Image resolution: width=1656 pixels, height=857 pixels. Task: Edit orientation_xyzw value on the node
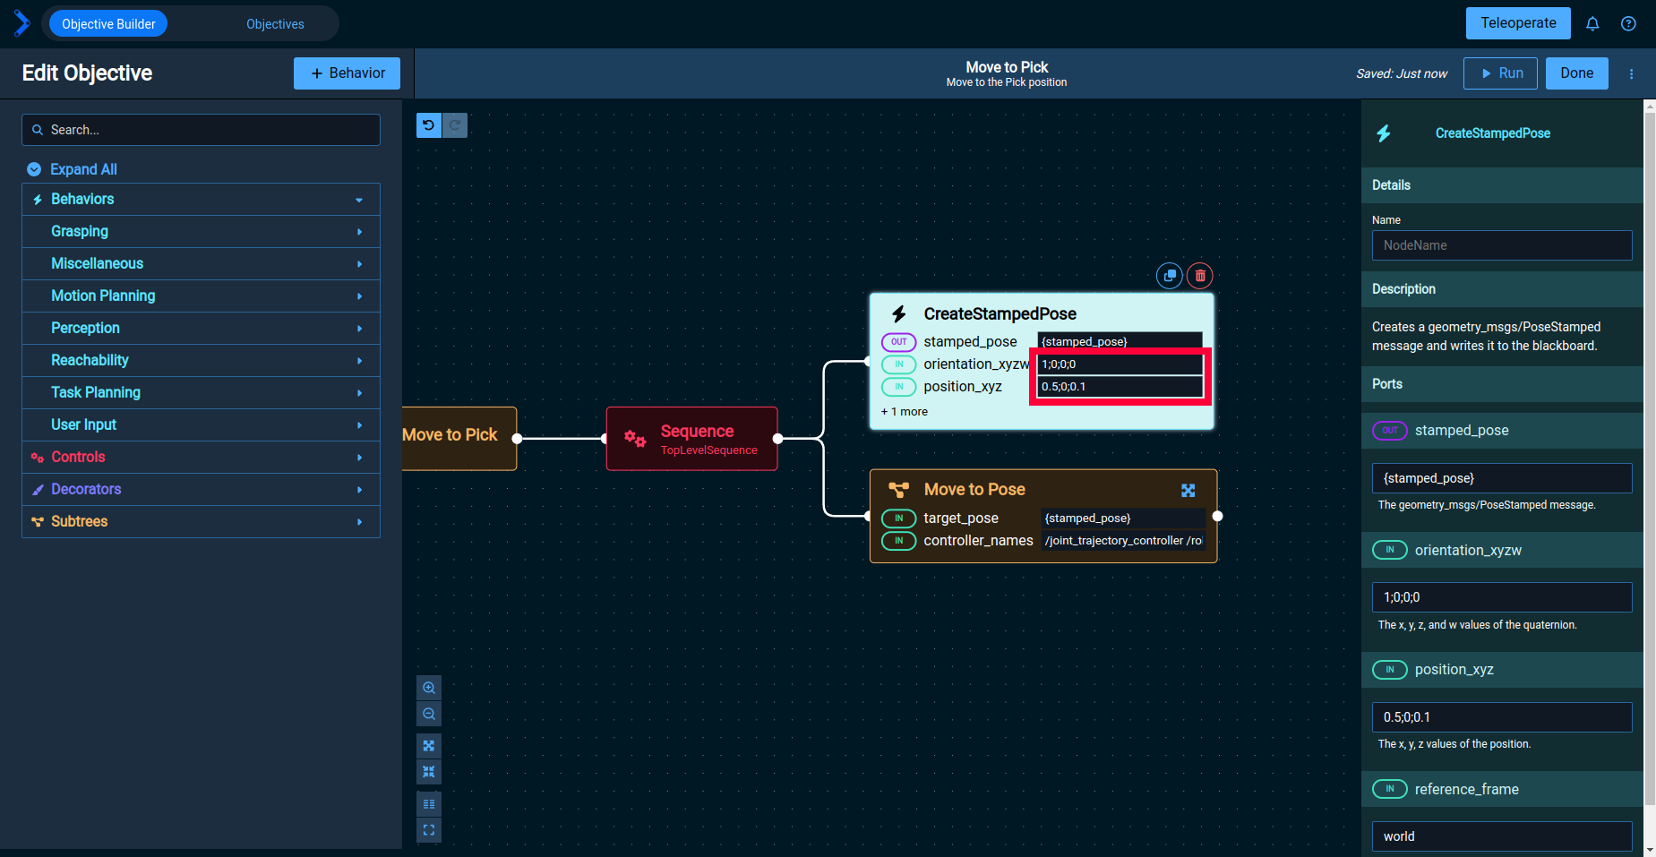1120,364
